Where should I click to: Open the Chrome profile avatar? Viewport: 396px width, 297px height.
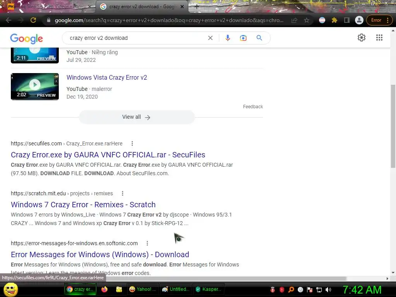[359, 20]
